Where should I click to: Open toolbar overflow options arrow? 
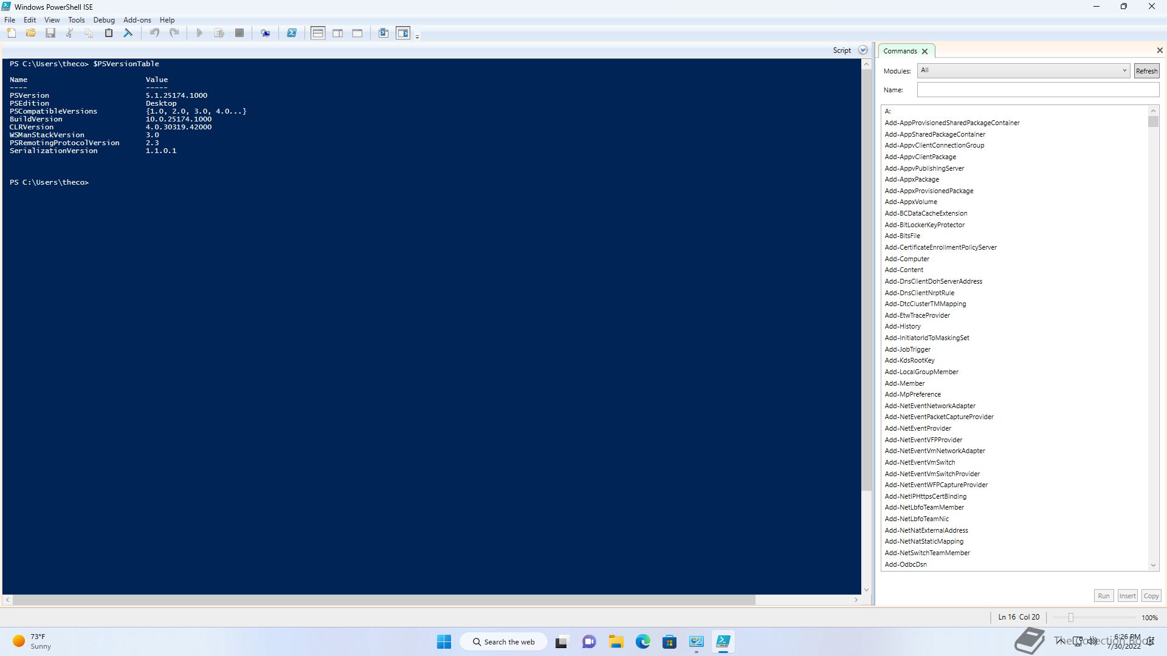418,37
